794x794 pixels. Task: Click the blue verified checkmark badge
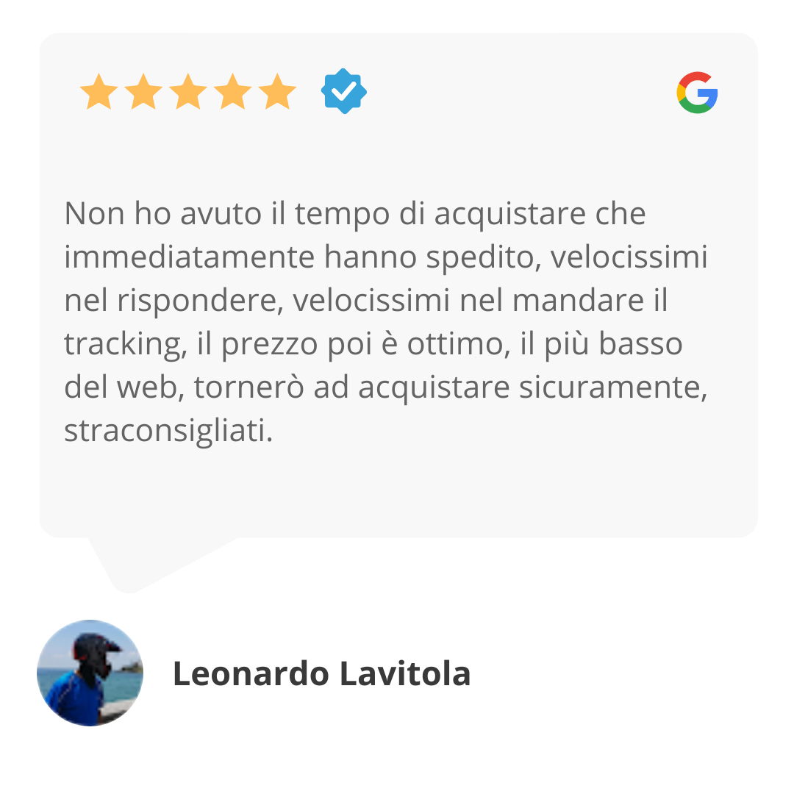coord(344,91)
